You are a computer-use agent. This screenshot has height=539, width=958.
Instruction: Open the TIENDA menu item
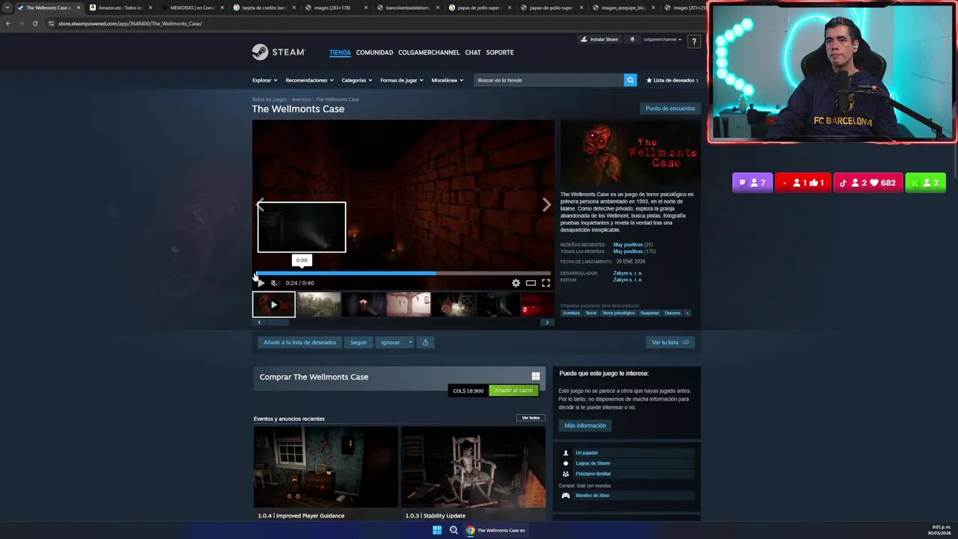(340, 52)
